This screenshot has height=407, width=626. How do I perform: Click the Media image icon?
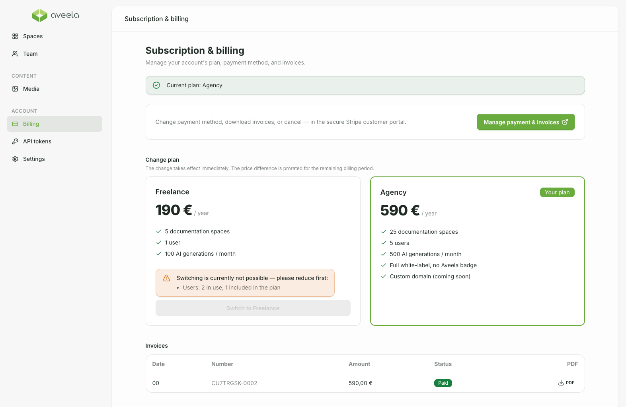(x=15, y=89)
